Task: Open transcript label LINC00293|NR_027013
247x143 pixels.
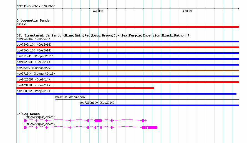Action: point(39,117)
